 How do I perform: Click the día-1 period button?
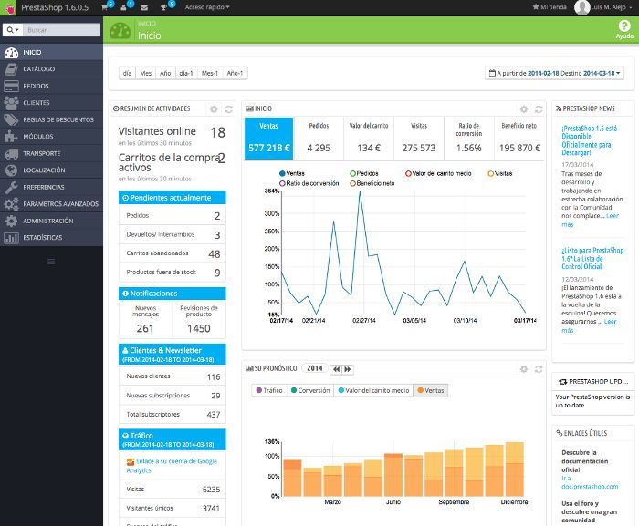pos(186,73)
